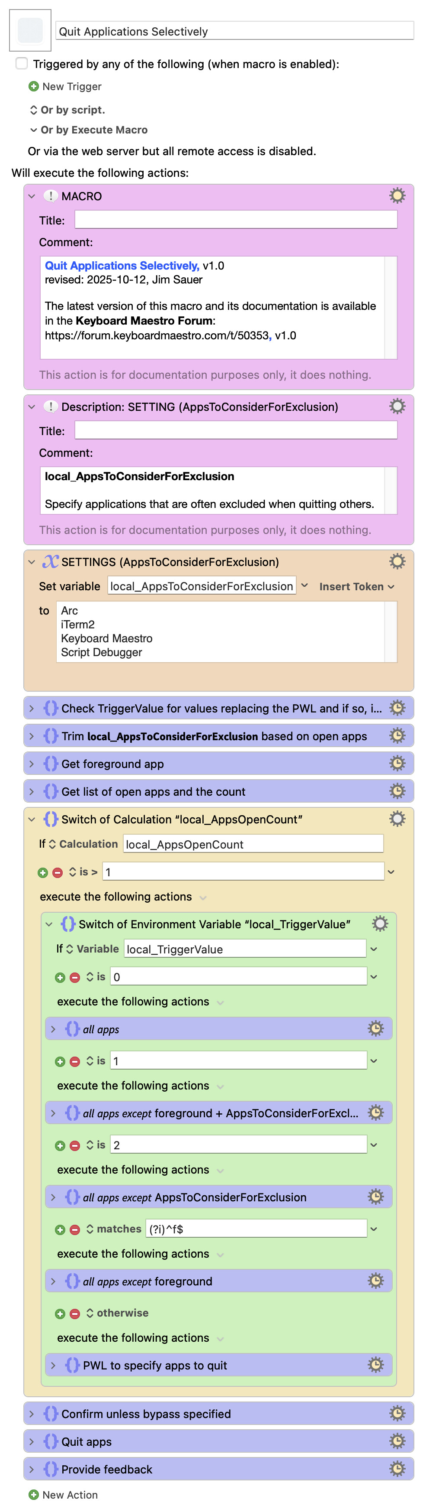Click gear icon on 'PWL to specify apps to quit'
Screen dimensions: 423x1509
[375, 1365]
